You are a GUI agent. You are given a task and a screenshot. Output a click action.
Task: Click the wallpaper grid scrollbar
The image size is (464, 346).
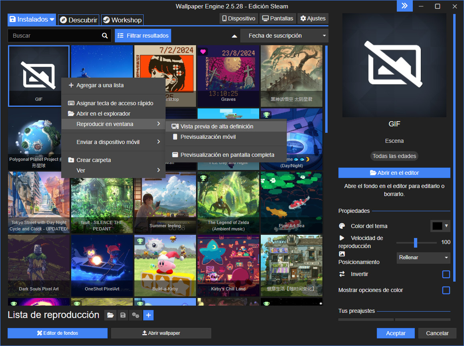coord(326,89)
